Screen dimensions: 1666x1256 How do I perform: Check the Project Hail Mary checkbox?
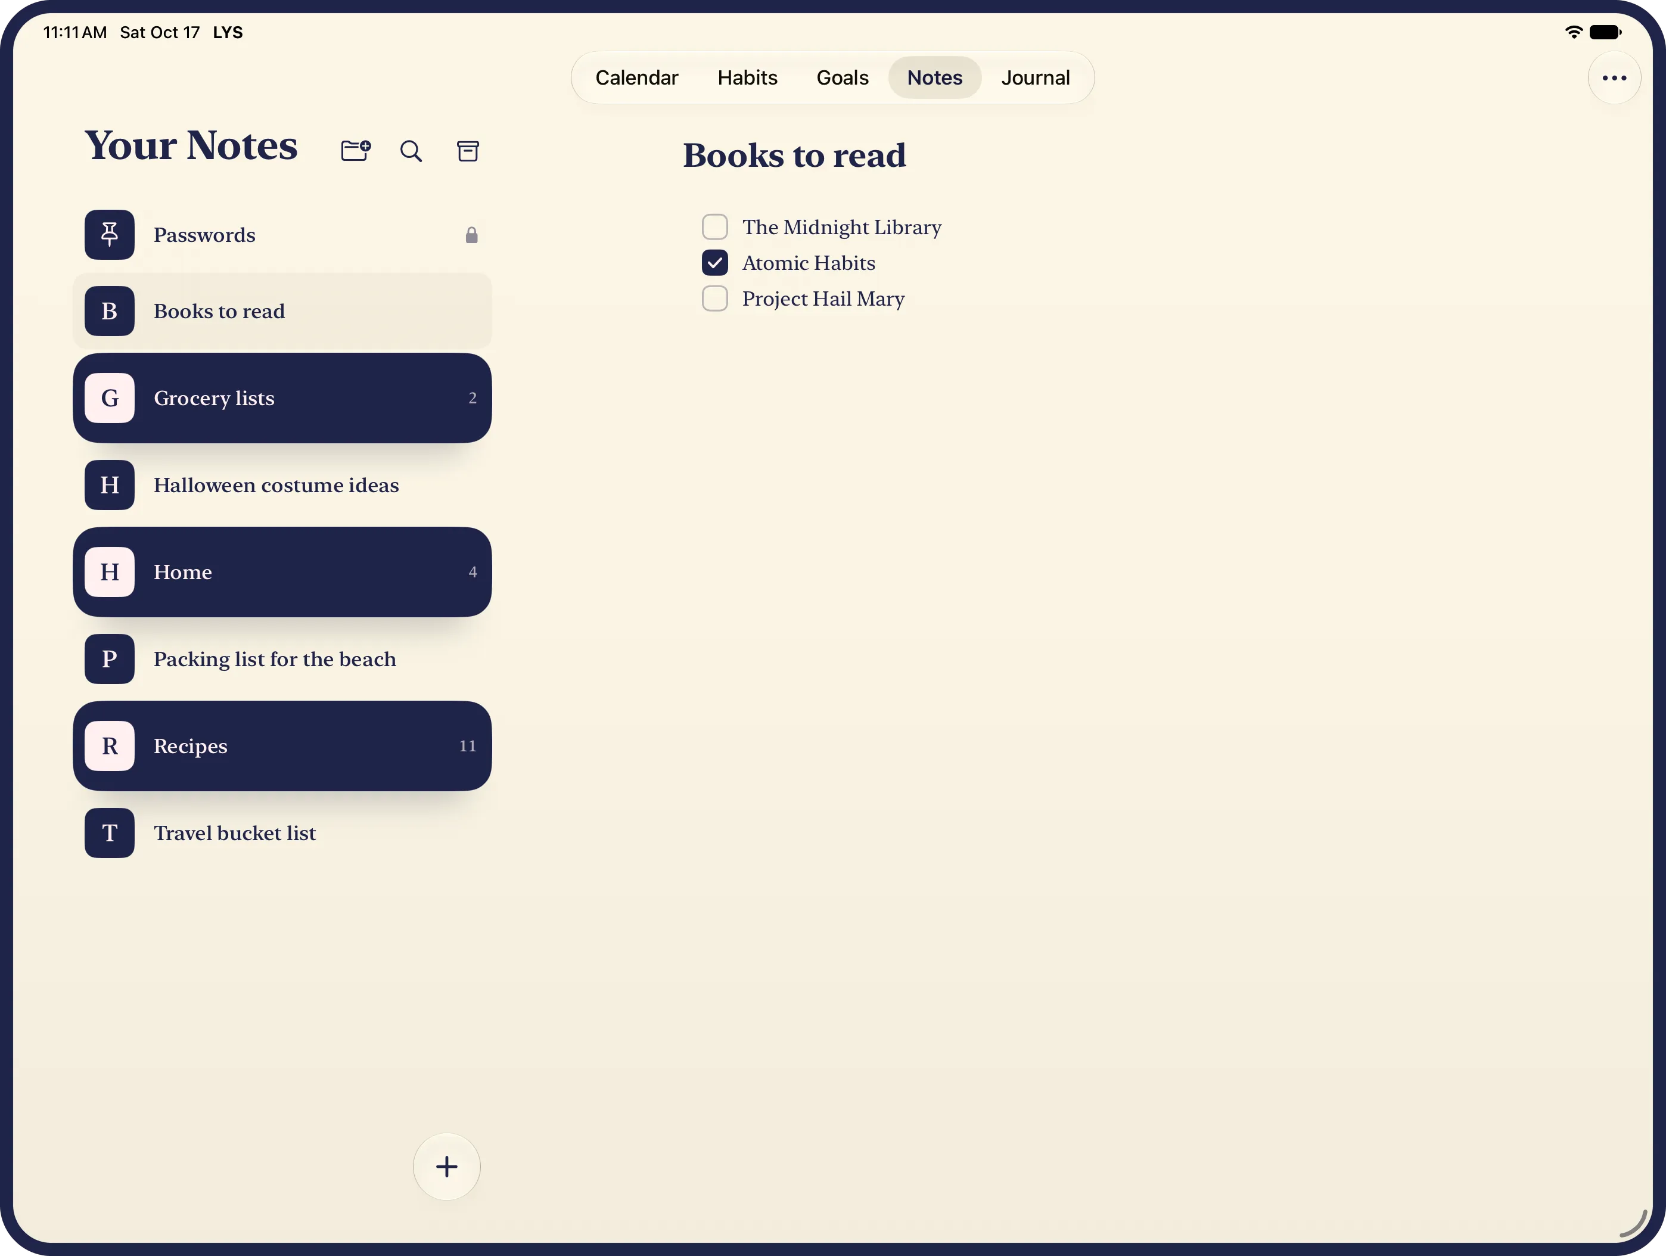coord(715,298)
